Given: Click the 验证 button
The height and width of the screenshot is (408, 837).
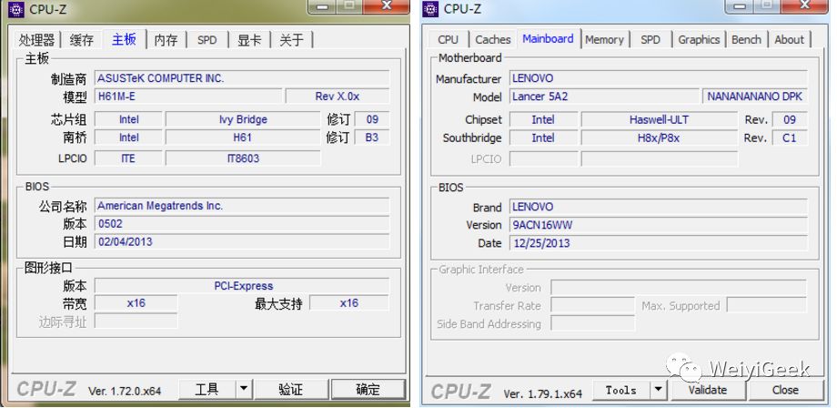Looking at the screenshot, I should [291, 389].
